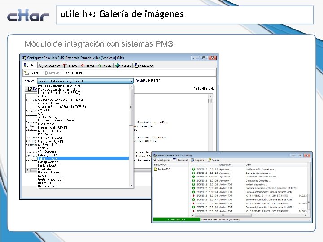Screen dimensions: 323x242
Task: Open the globe-icon General tab
Action: tap(123, 65)
